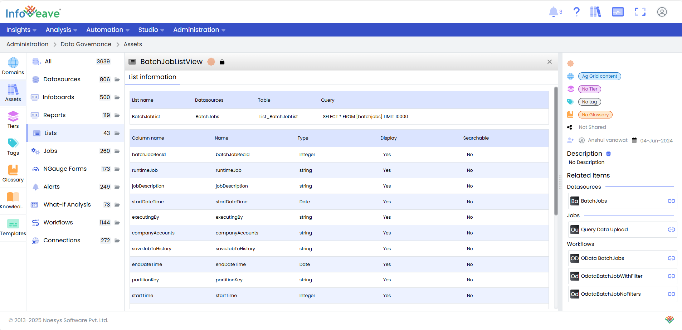Open folder icon for Reports category
682x330 pixels.
tap(117, 115)
